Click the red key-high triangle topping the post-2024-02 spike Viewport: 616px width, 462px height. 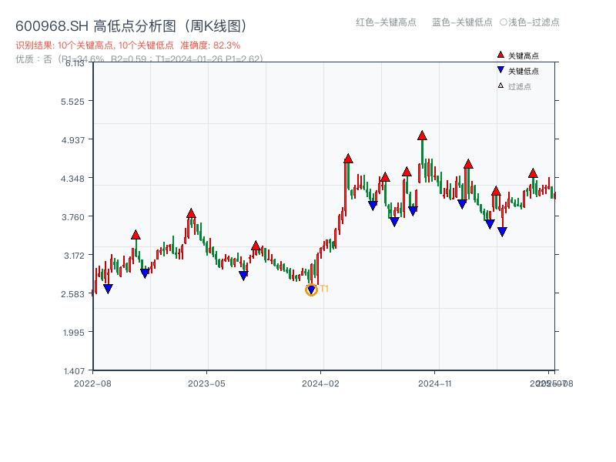348,159
